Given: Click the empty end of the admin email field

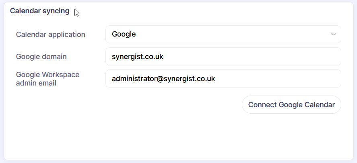Looking at the screenshot, I should coord(290,79).
